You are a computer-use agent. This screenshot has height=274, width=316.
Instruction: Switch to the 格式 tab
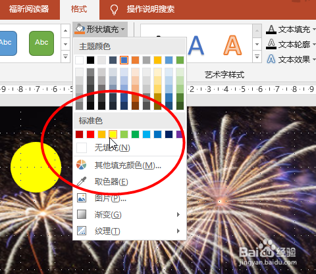(x=79, y=9)
